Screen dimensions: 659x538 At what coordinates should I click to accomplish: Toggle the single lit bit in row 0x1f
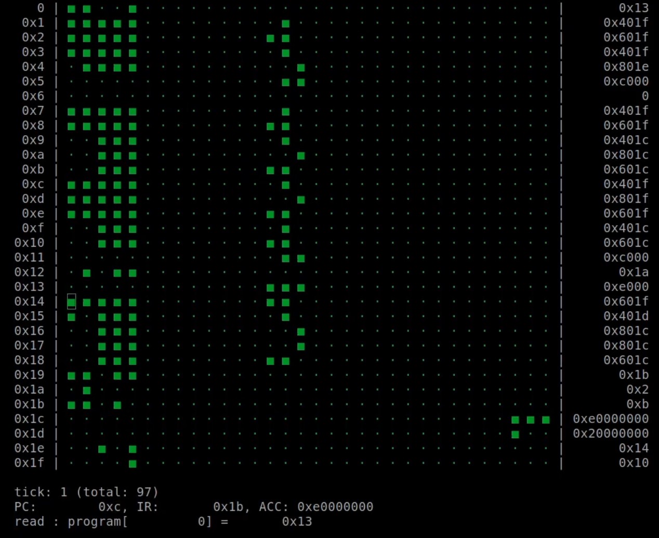[x=133, y=464]
